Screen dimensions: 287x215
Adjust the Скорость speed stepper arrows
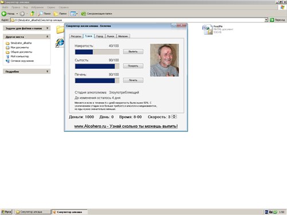tap(174, 116)
